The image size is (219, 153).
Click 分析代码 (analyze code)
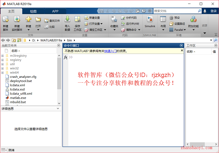tap(129, 18)
